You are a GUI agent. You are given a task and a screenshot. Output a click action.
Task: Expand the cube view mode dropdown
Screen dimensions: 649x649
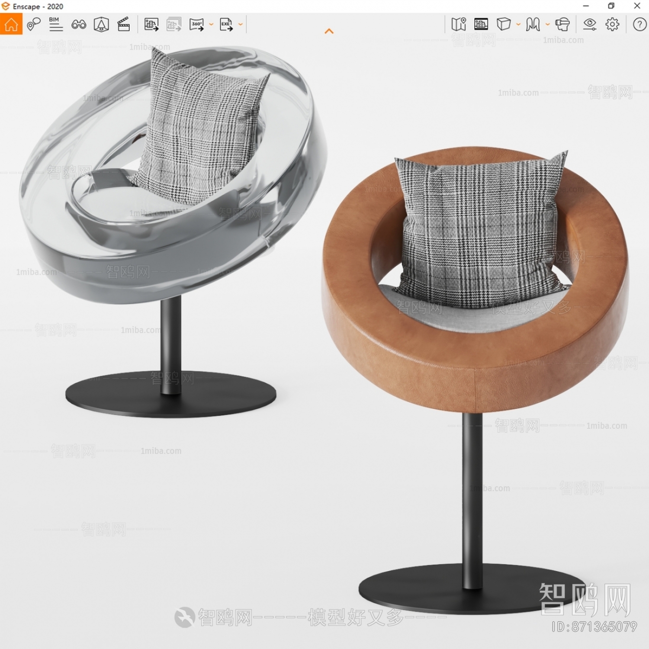(x=518, y=25)
